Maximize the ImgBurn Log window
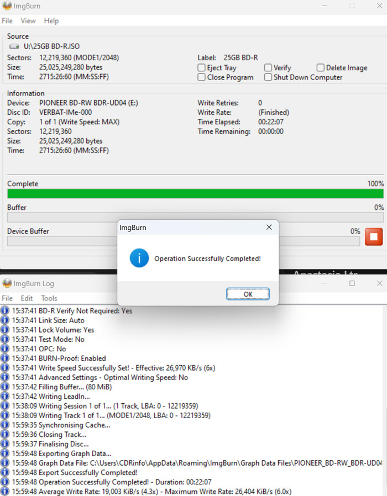 tap(352, 283)
